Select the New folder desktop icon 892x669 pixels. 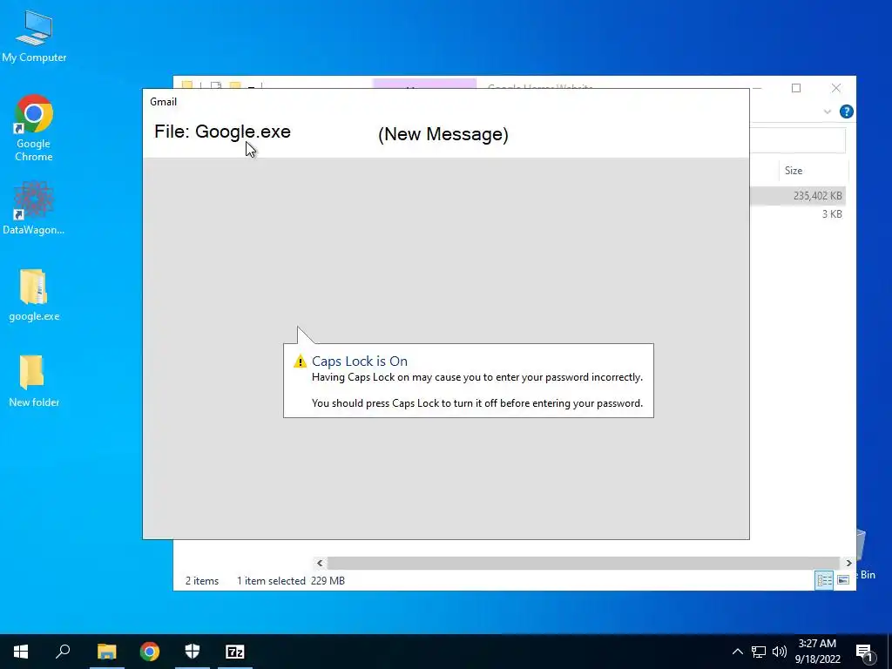click(34, 382)
